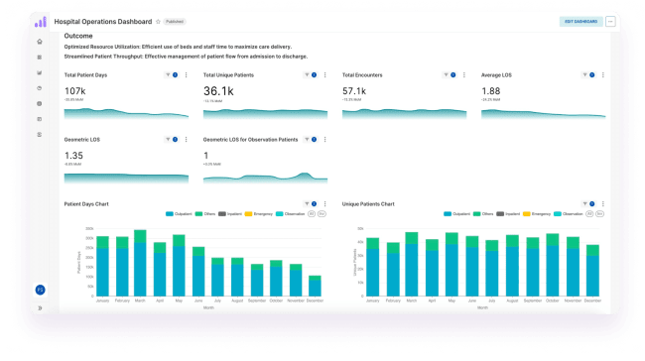This screenshot has width=645, height=361.
Task: Click cyan Observation swatch in Unique Patients legend
Action: pos(558,214)
